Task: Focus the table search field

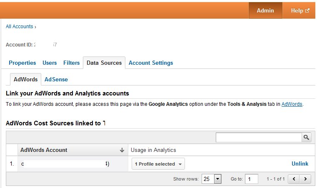Action: point(259,137)
